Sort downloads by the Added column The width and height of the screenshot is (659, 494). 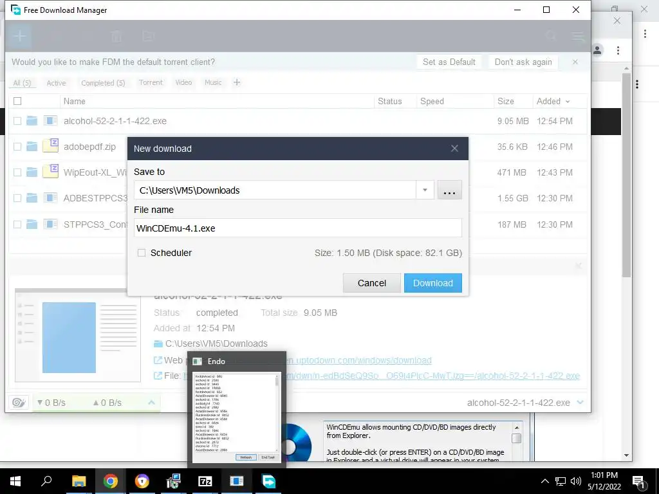pyautogui.click(x=553, y=101)
